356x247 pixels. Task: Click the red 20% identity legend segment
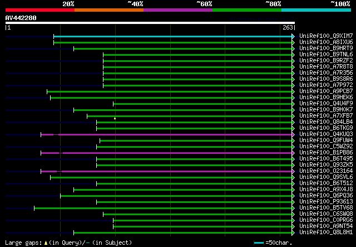point(40,10)
